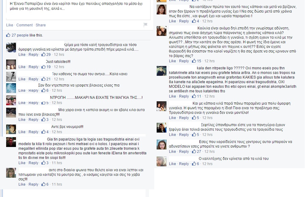The height and width of the screenshot is (197, 305).
Task: Reply to 'Ο καλλιτέχνης δεν κρίνεται' comment
Action: [184, 164]
